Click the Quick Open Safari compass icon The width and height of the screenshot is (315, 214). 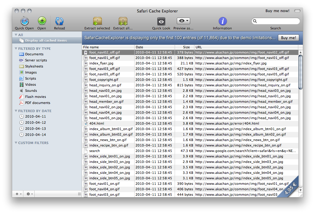click(x=25, y=21)
